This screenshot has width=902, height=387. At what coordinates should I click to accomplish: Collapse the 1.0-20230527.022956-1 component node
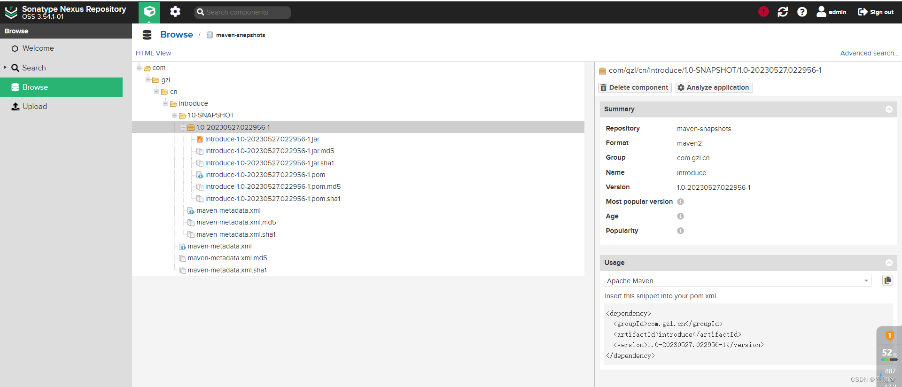point(183,127)
